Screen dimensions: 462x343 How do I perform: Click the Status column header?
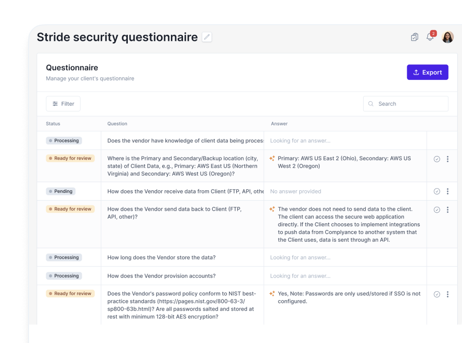[53, 124]
